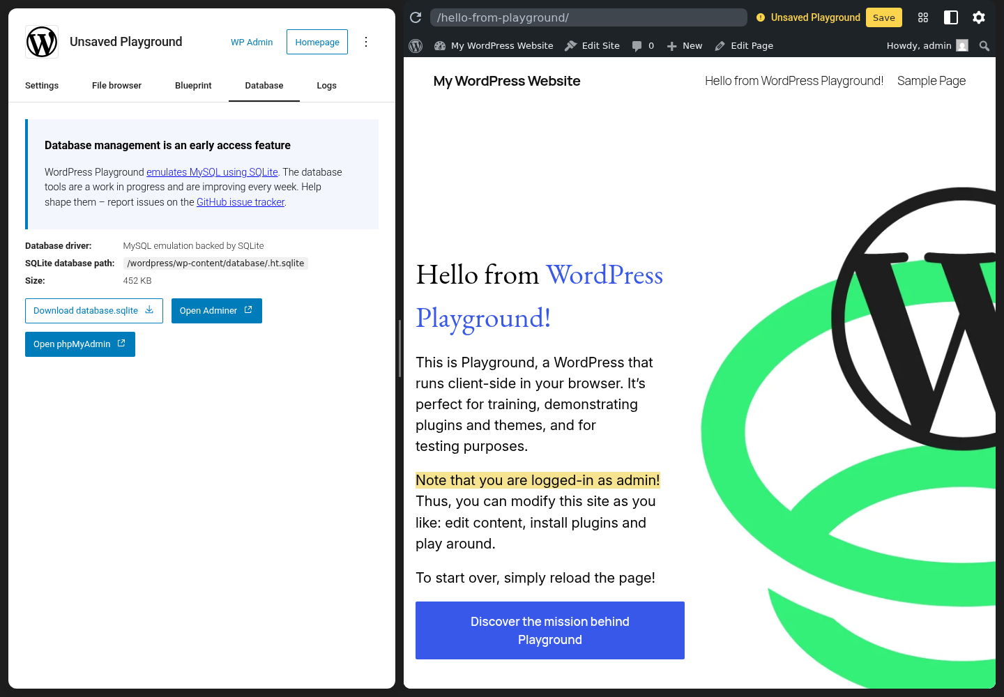The image size is (1004, 697).
Task: Open the three-dot more options menu
Action: [366, 42]
